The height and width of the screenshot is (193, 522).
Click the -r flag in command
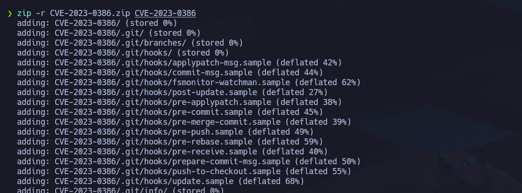point(40,13)
